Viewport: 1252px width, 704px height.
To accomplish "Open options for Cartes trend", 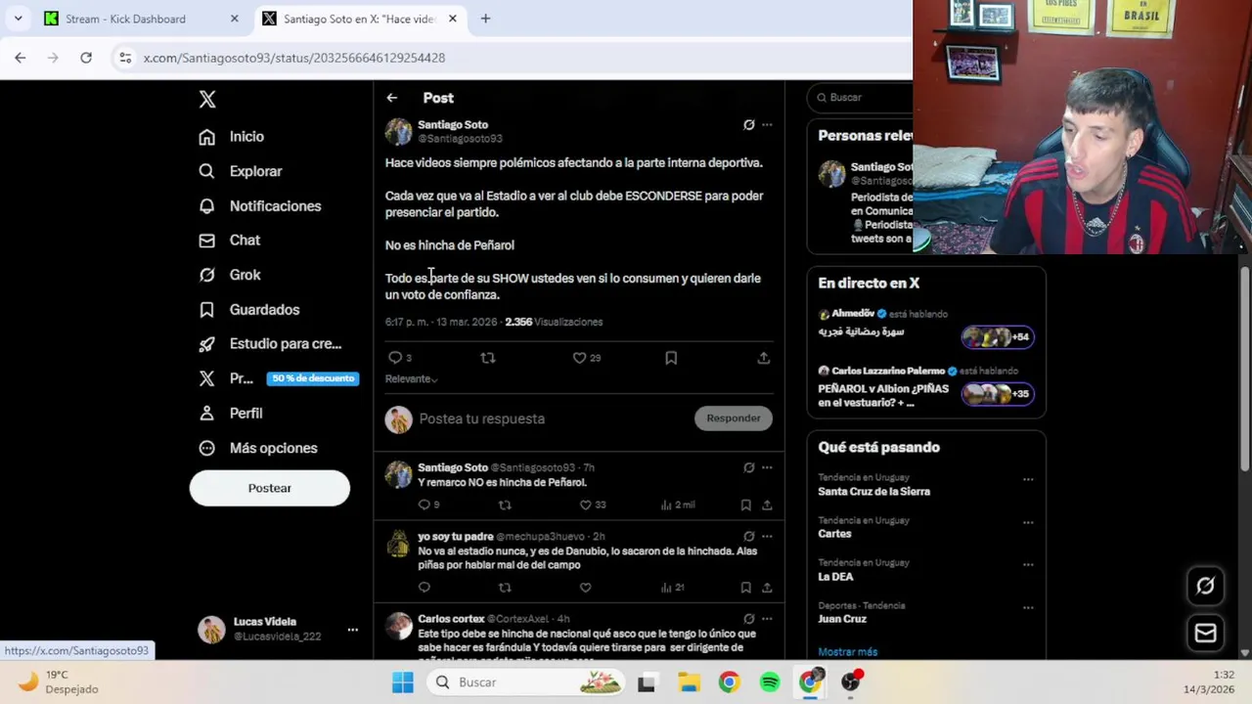I will 1028,522.
